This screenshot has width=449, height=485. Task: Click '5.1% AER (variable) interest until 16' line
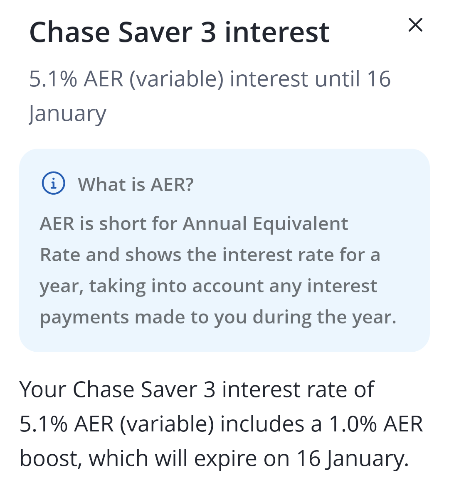(210, 79)
